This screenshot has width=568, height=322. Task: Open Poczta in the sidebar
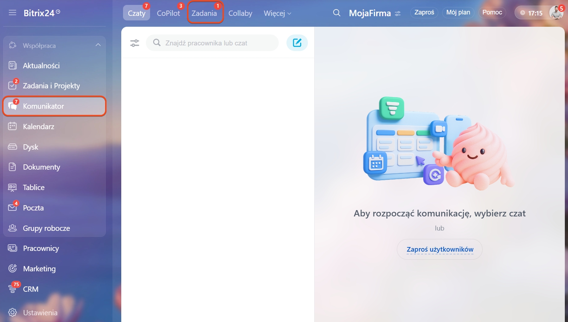coord(54,208)
